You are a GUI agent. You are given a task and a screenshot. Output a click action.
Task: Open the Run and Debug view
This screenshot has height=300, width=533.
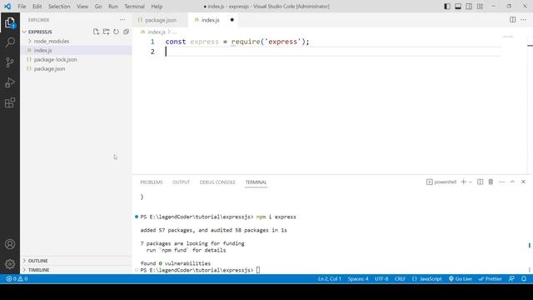[x=10, y=82]
